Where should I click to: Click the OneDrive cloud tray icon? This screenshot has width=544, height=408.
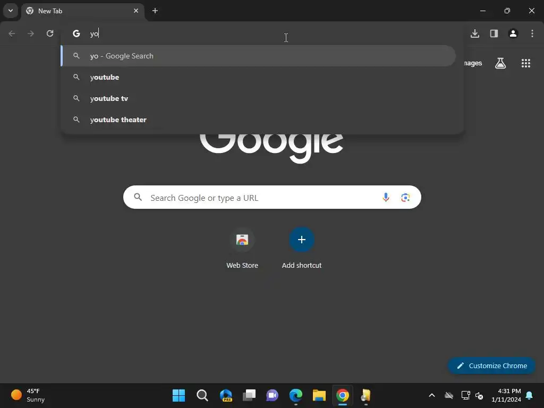(449, 395)
